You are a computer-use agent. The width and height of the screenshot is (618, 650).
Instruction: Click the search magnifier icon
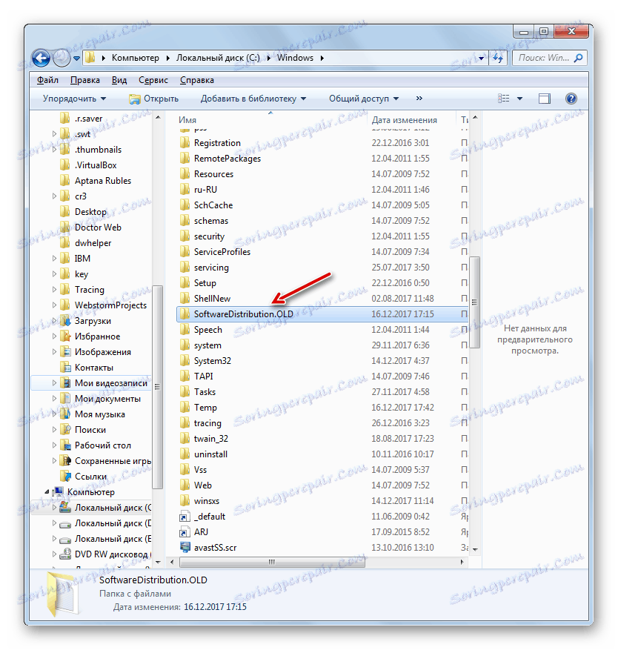pyautogui.click(x=578, y=58)
